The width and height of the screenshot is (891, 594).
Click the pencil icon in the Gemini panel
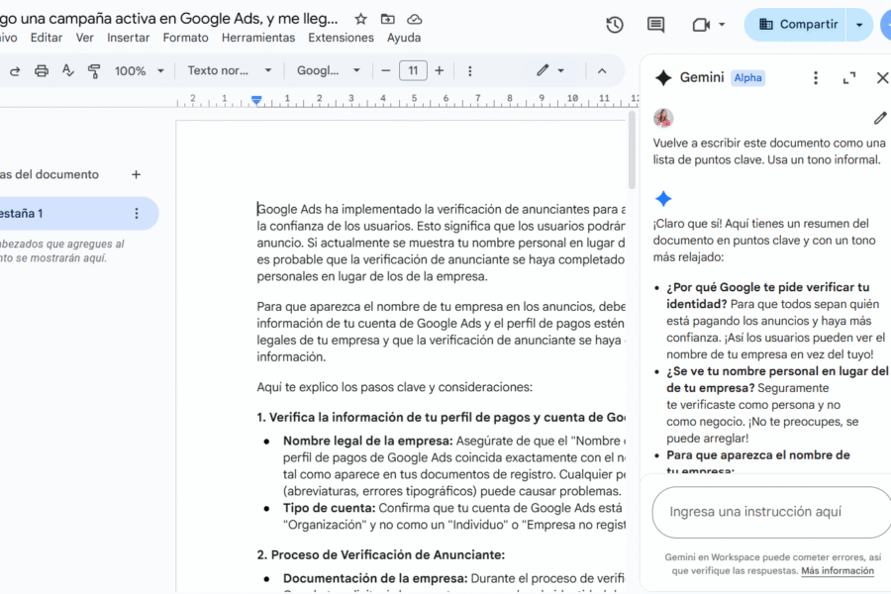(879, 117)
